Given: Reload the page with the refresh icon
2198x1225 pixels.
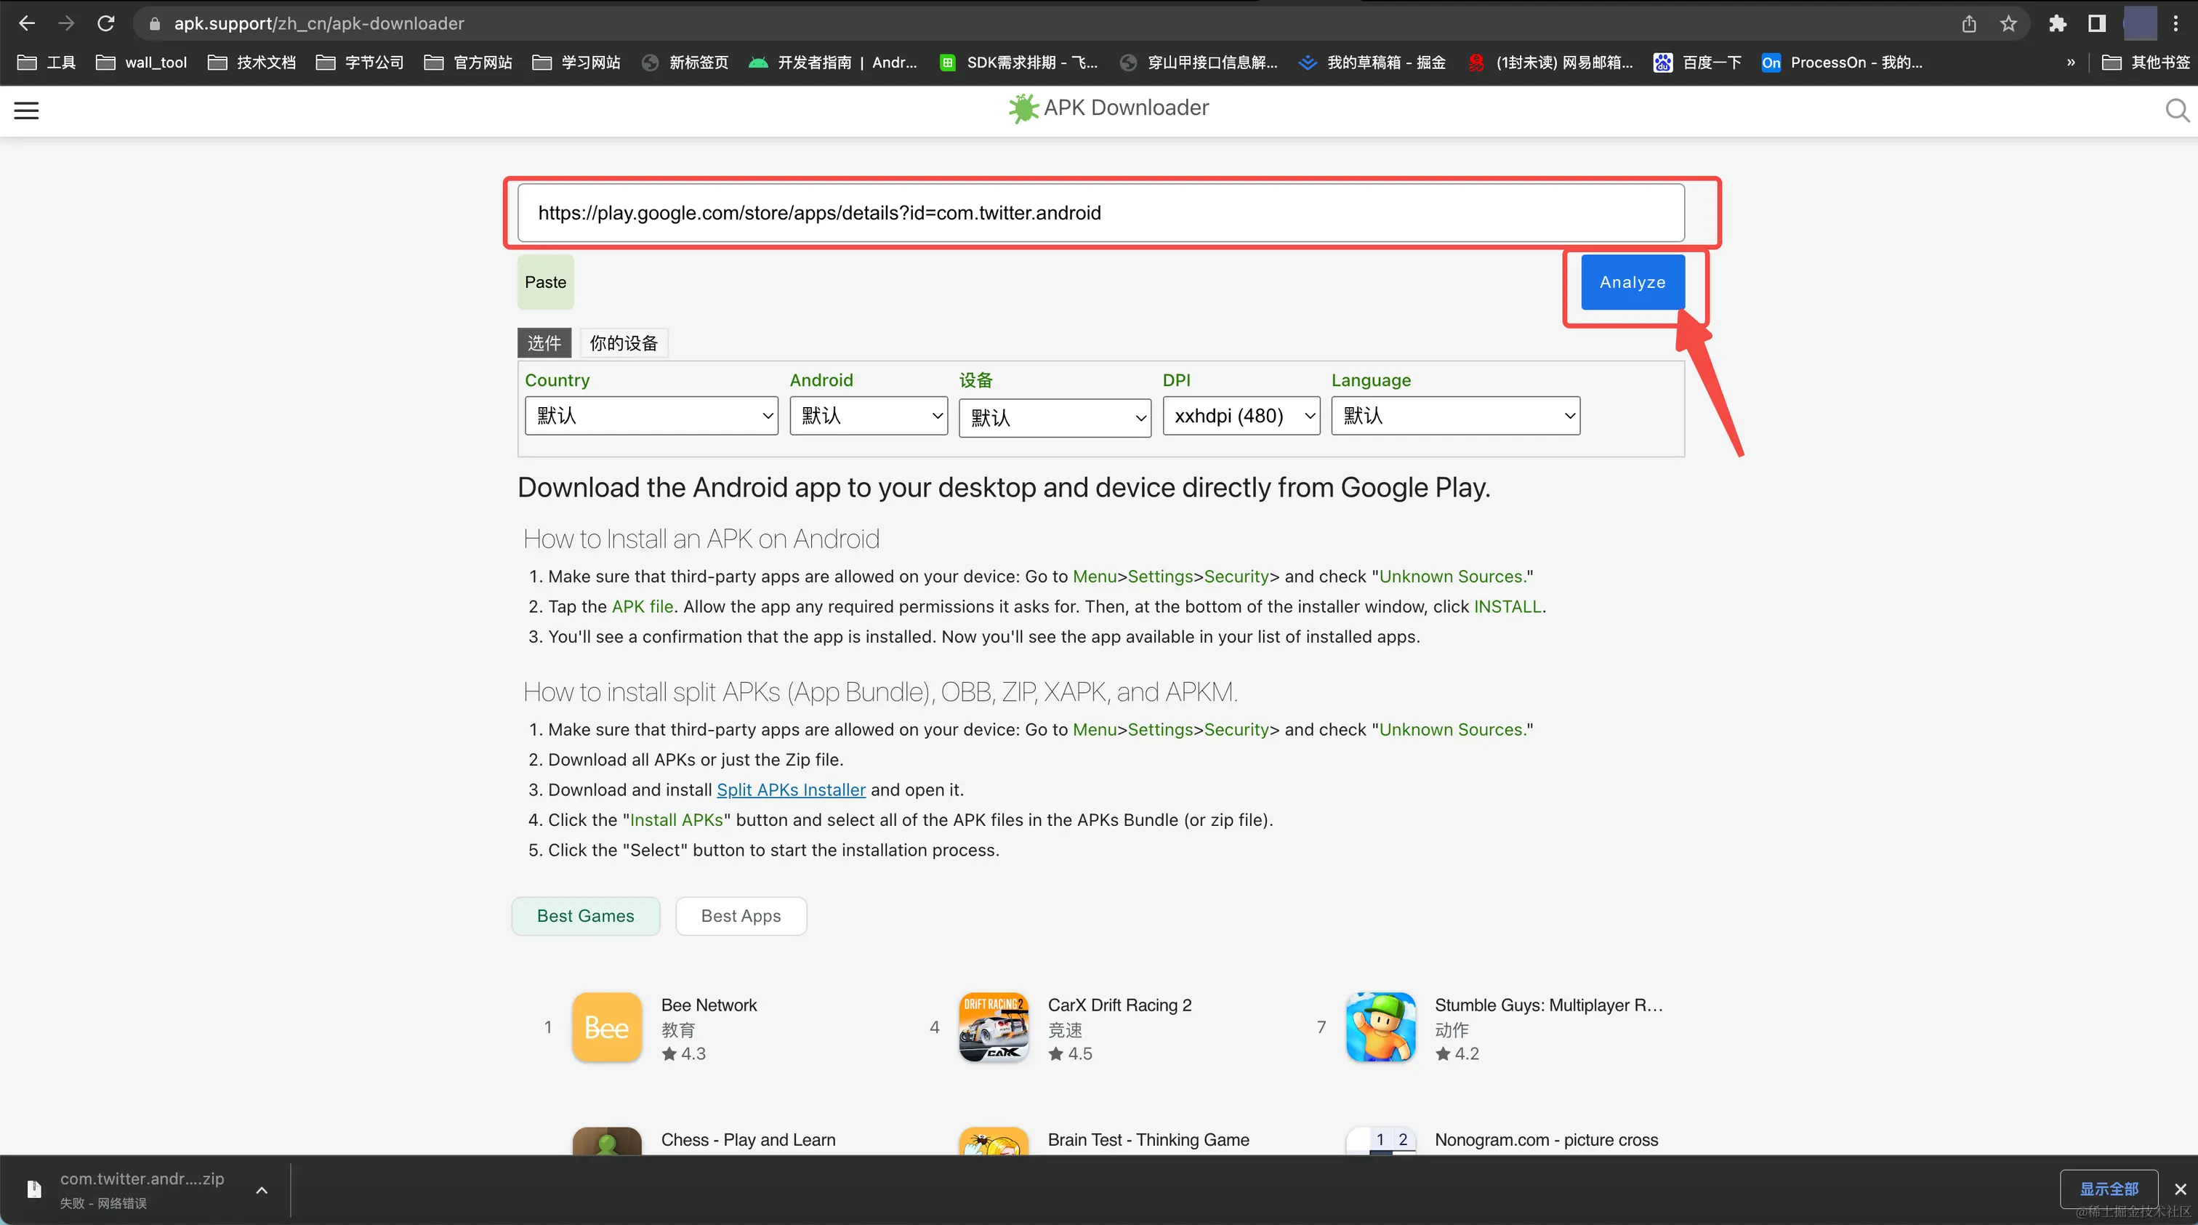Looking at the screenshot, I should pos(106,23).
